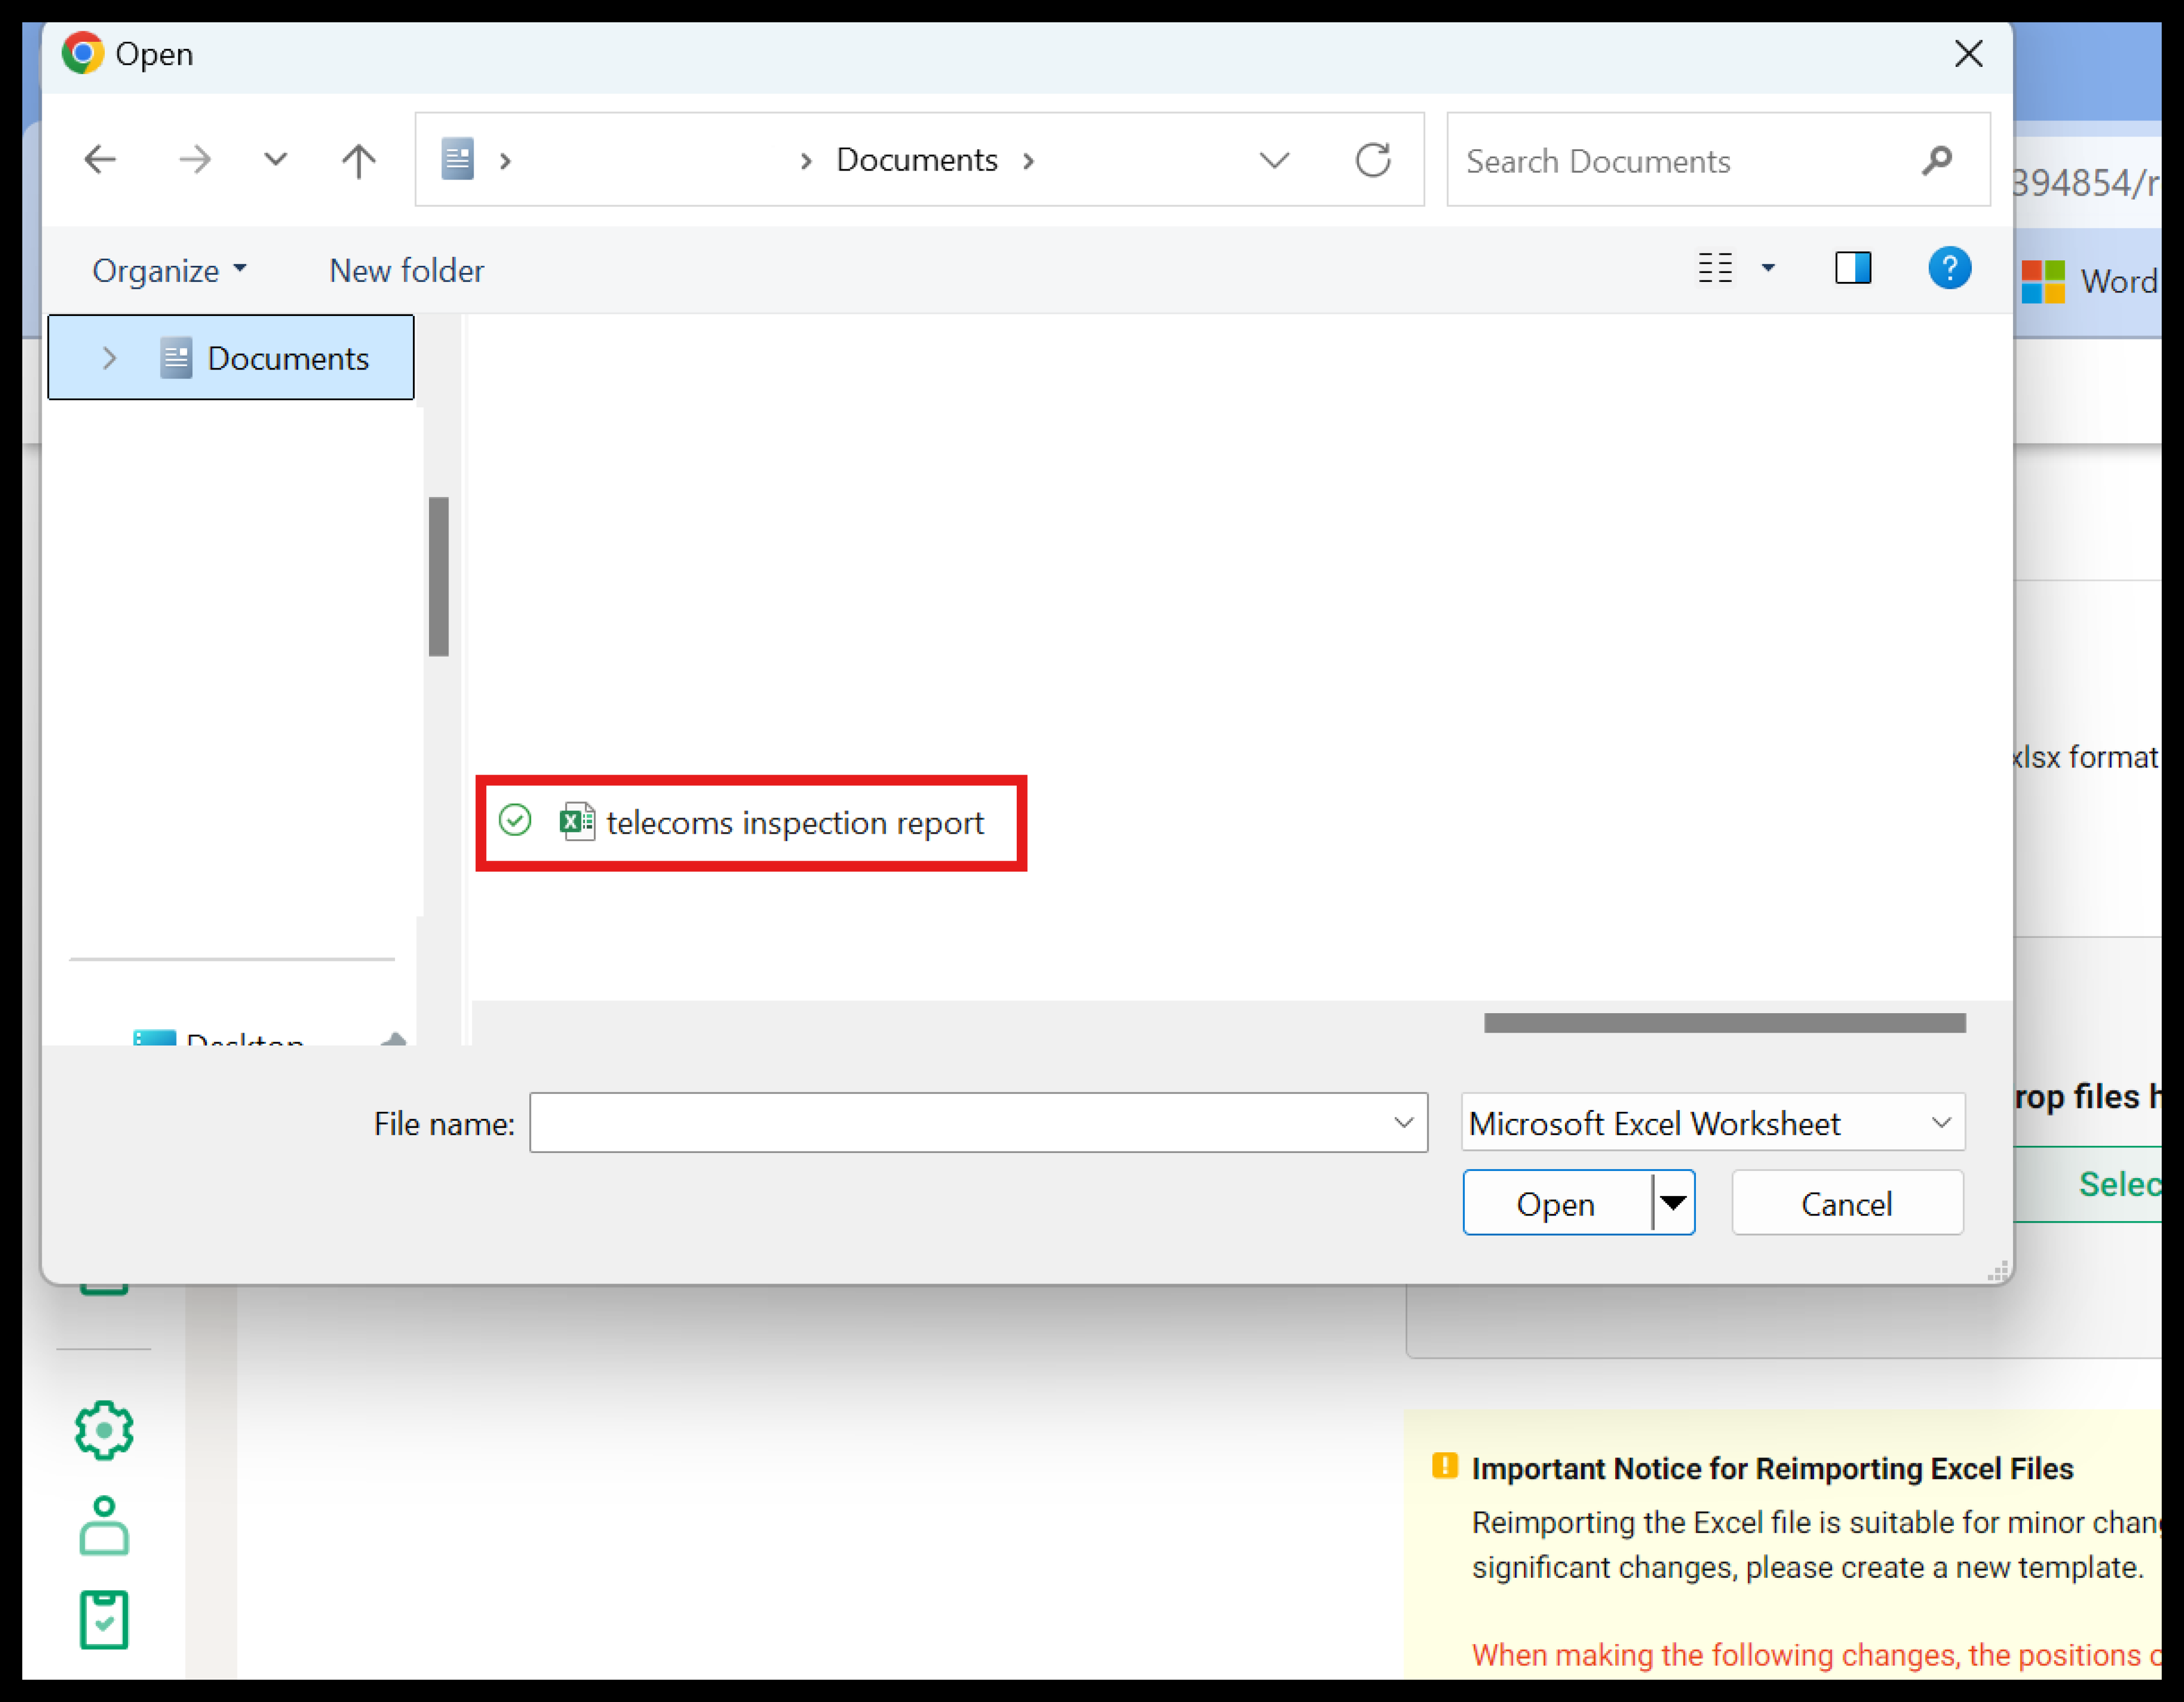Expand recent locations dropdown arrow
Image resolution: width=2184 pixels, height=1702 pixels.
pyautogui.click(x=275, y=160)
